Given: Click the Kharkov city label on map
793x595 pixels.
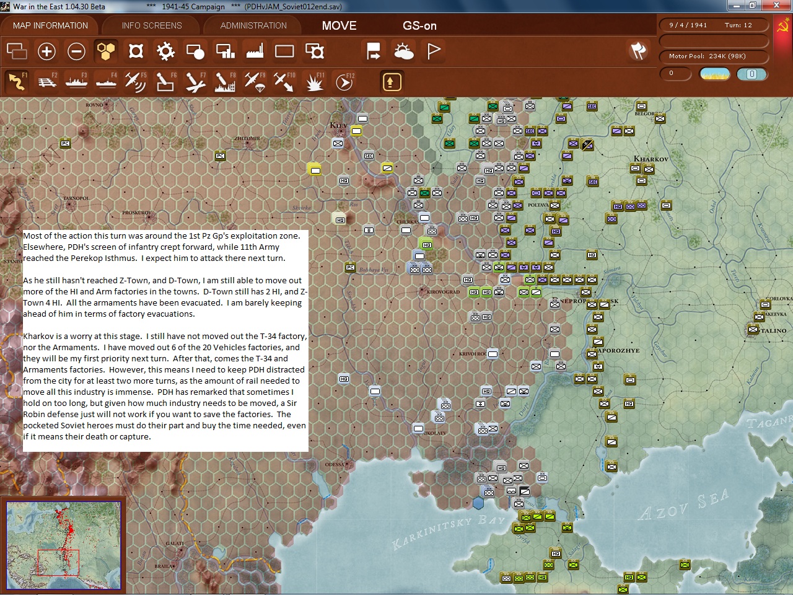Looking at the screenshot, I should tap(651, 159).
